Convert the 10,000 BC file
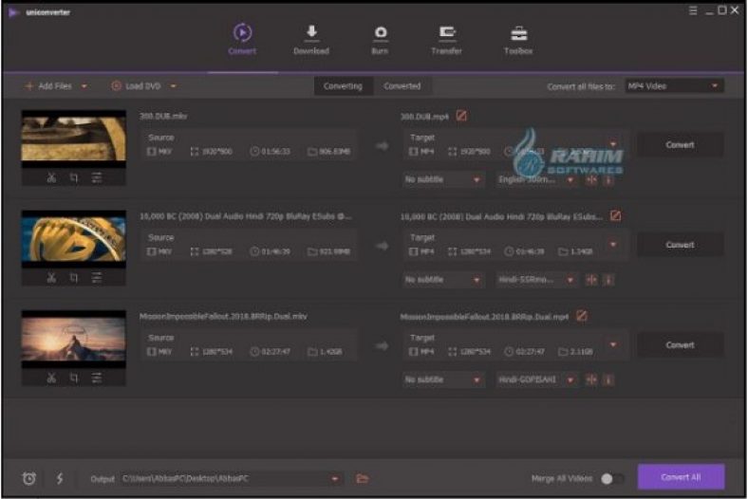 coord(681,245)
